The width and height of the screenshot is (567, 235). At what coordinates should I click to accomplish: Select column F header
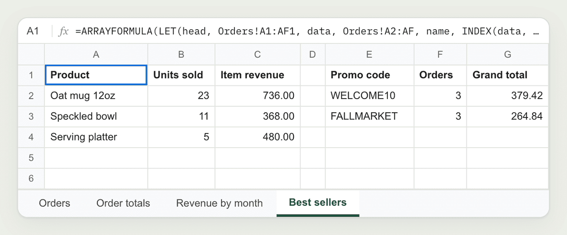440,55
